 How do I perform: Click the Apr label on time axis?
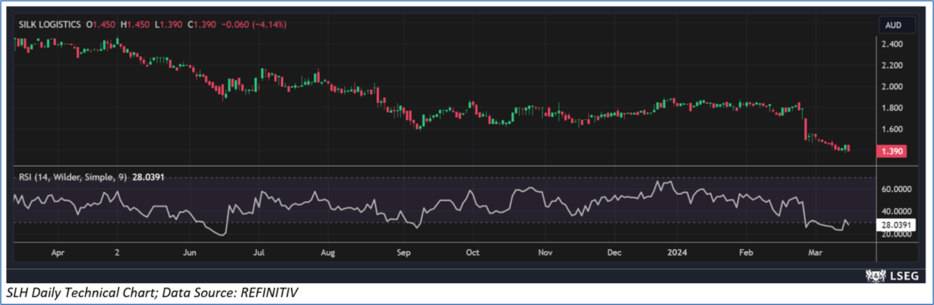click(x=57, y=252)
